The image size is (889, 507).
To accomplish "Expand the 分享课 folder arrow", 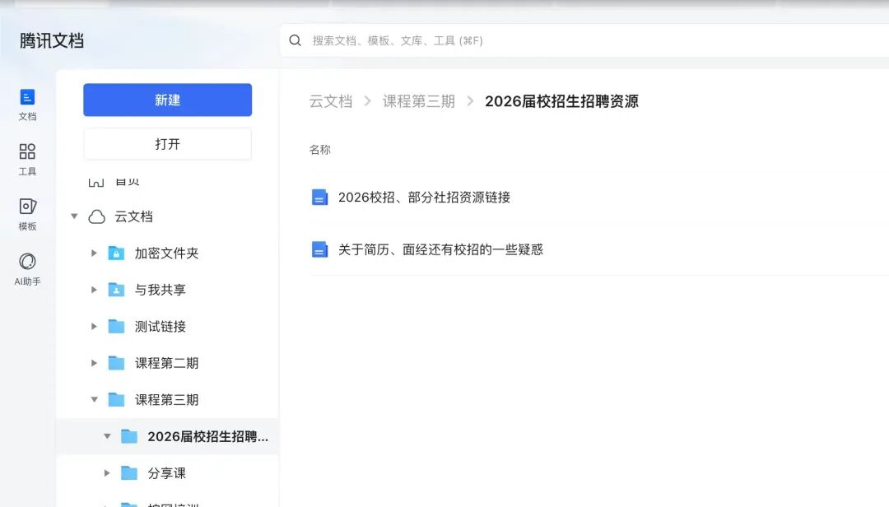I will pos(107,473).
